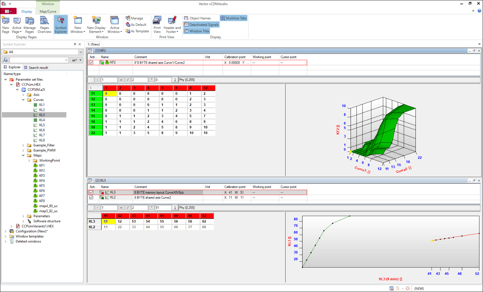The image size is (483, 292).
Task: Select the Explorer tab
Action: coord(12,67)
